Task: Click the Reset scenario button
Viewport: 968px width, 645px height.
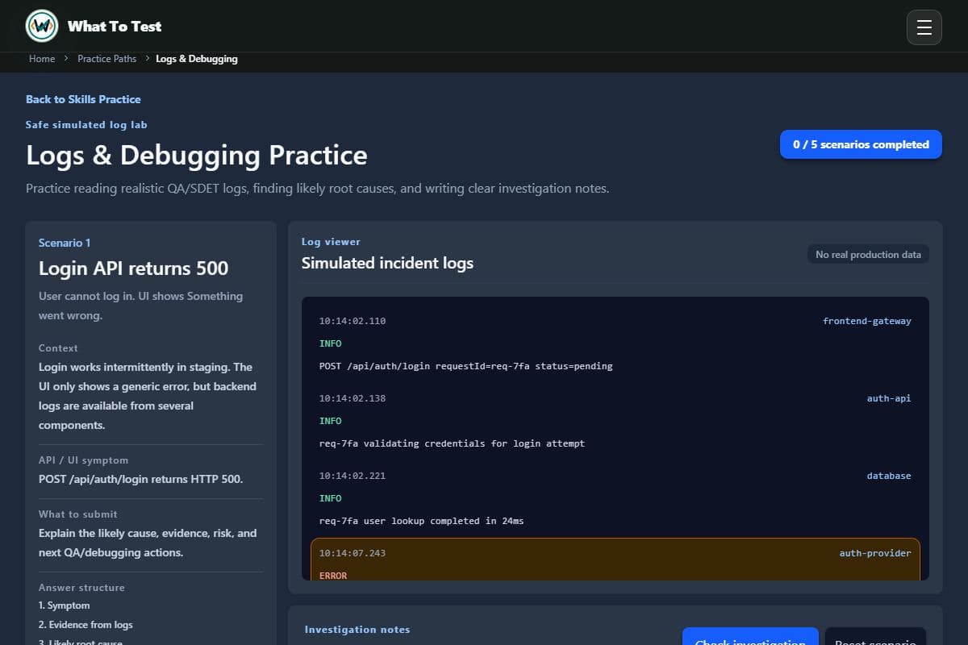Action: (x=875, y=637)
